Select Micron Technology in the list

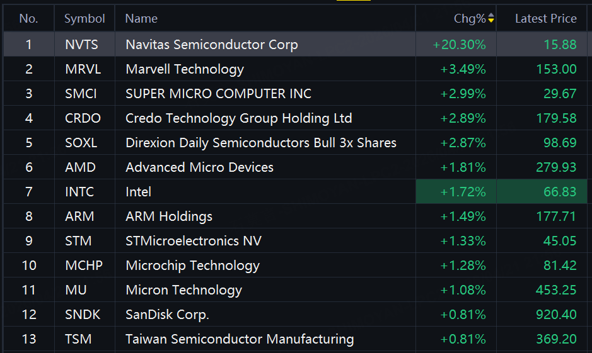point(183,290)
